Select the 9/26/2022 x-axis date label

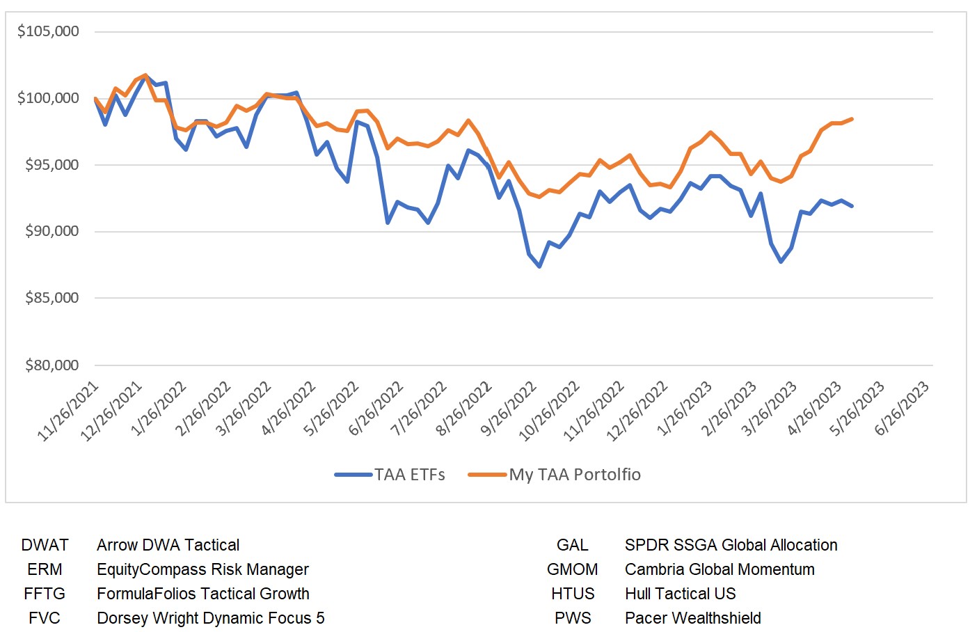click(509, 409)
